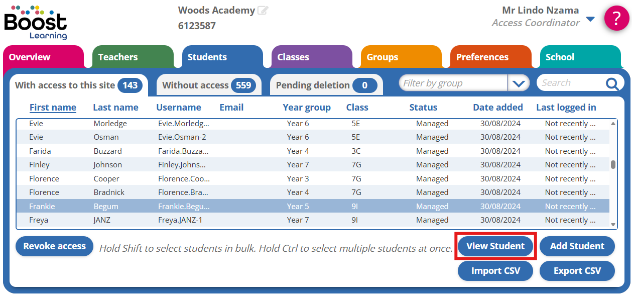Open the user account dropdown arrow
The width and height of the screenshot is (632, 297).
(590, 19)
